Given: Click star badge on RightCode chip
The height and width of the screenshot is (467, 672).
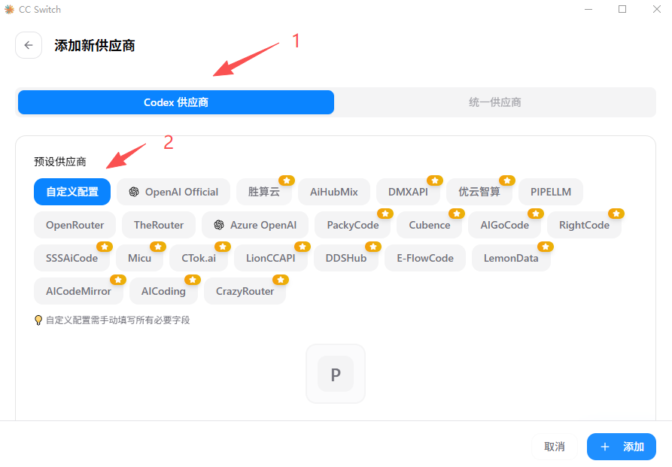Looking at the screenshot, I should (x=616, y=214).
